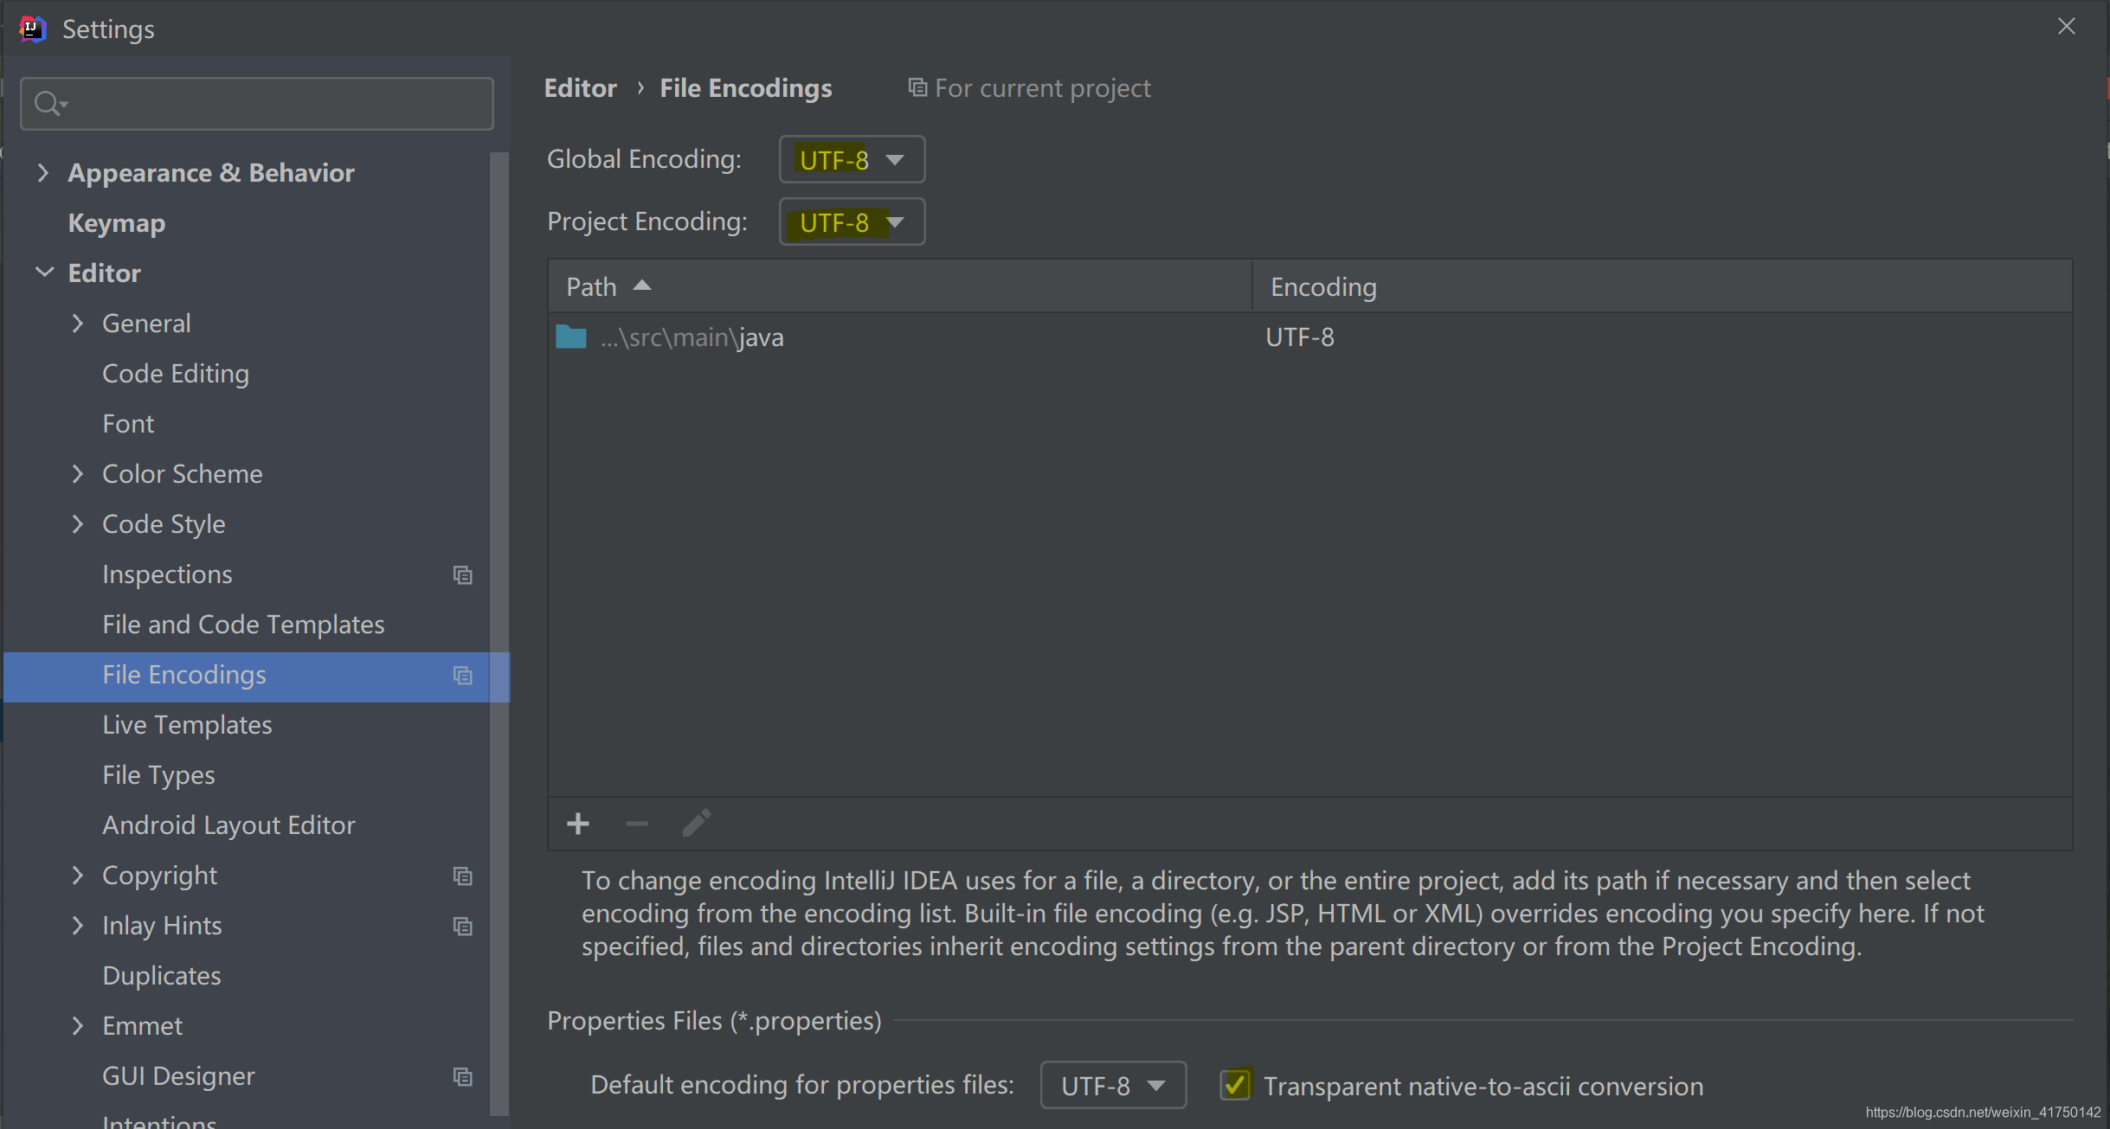Expand the Appearance & Behavior section
The image size is (2110, 1129).
43,172
